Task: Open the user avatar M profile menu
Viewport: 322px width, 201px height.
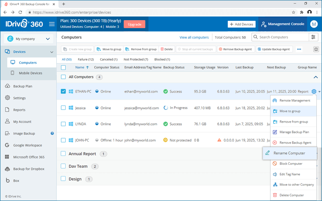Action: (x=314, y=24)
